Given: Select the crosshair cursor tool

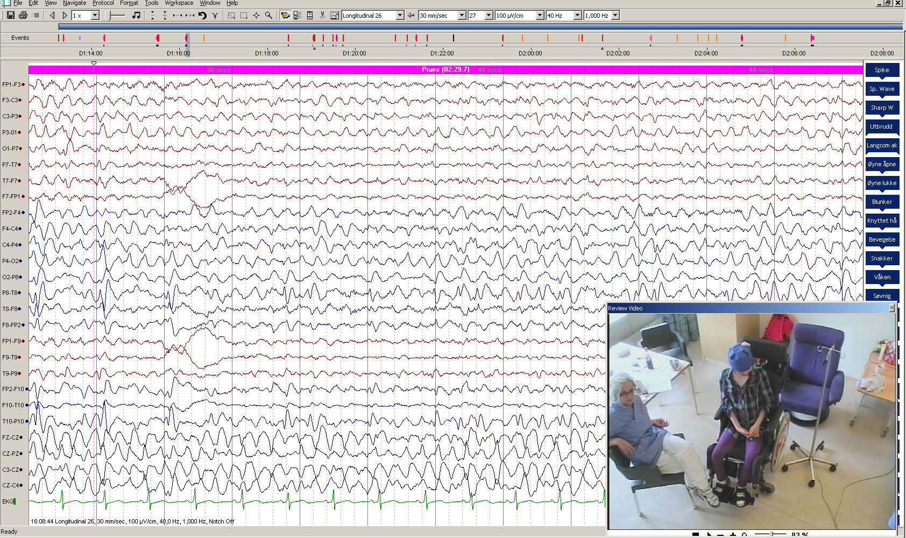Looking at the screenshot, I should coord(256,16).
